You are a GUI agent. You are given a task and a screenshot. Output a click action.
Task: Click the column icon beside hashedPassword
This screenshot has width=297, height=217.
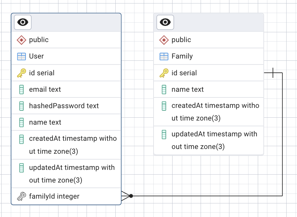(x=21, y=106)
